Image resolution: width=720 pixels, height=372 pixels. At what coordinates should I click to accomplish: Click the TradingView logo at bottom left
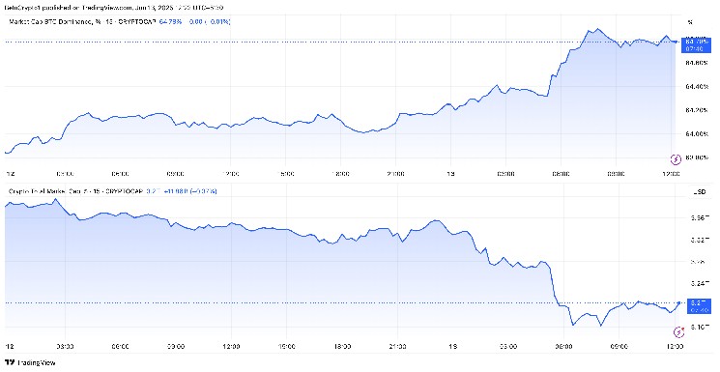(x=10, y=362)
